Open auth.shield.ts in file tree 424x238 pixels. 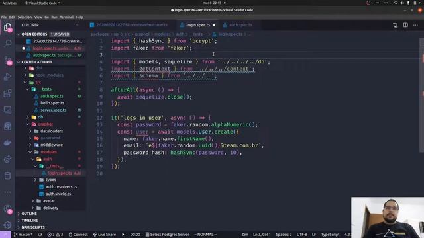tap(58, 194)
